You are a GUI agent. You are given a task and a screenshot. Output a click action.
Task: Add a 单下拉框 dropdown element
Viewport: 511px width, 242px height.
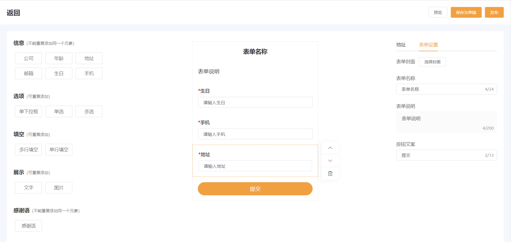(x=28, y=111)
